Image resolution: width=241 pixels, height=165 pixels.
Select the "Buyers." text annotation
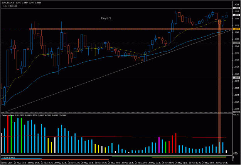[x=106, y=18]
